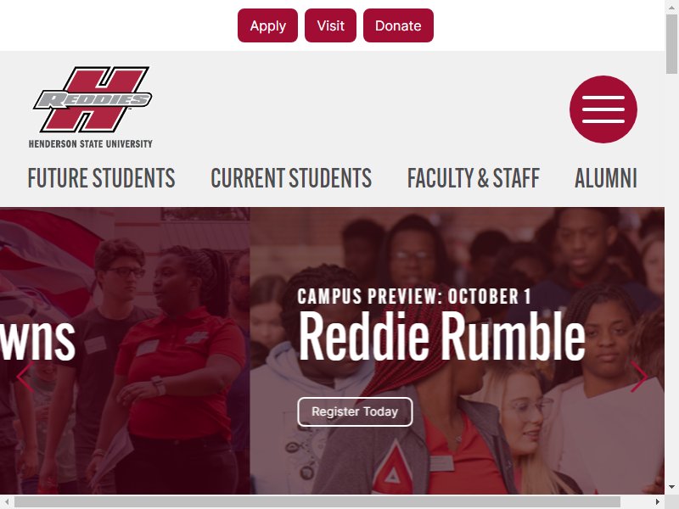Click the Register Today button
Screen dimensions: 679x509
pos(355,411)
